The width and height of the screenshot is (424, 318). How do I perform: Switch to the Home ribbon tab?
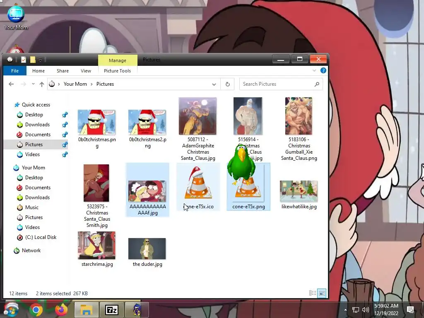[x=39, y=71]
